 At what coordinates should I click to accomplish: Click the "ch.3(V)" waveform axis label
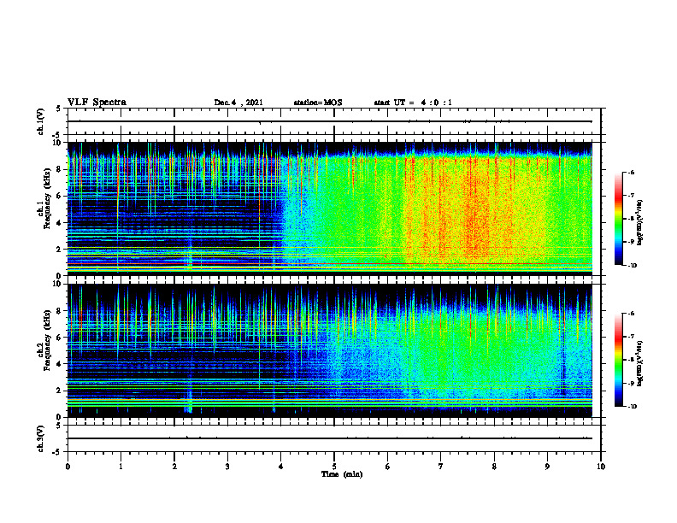[x=41, y=438]
